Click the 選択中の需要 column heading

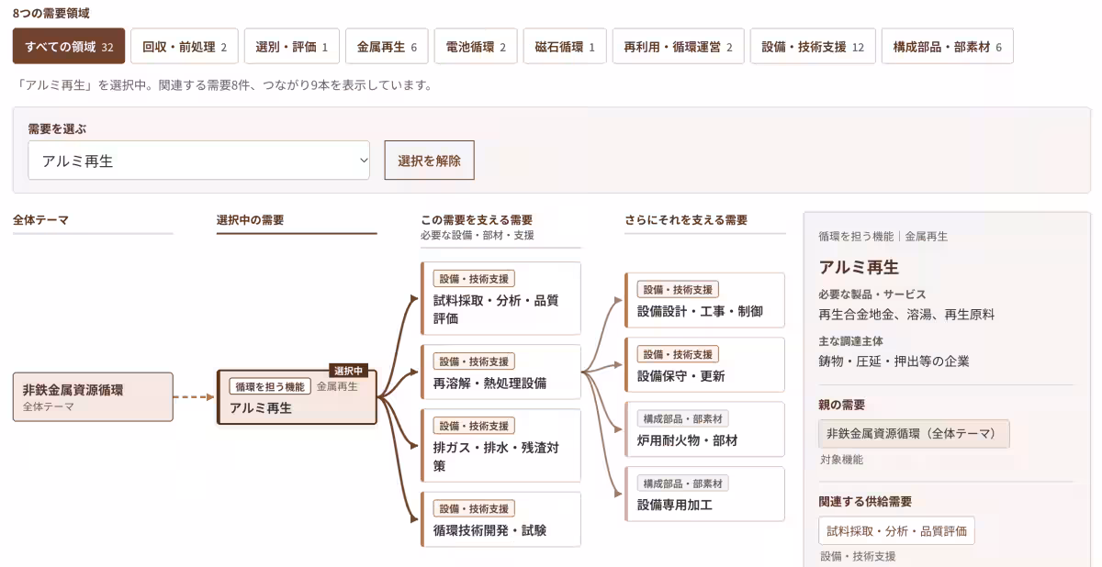point(250,220)
